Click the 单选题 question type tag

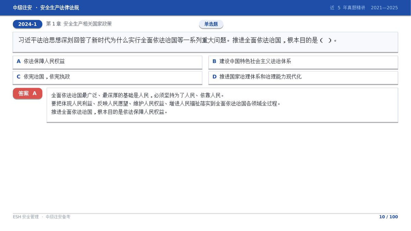click(211, 24)
